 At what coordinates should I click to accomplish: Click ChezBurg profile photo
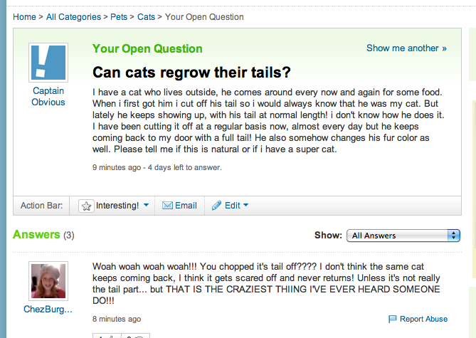tap(48, 281)
